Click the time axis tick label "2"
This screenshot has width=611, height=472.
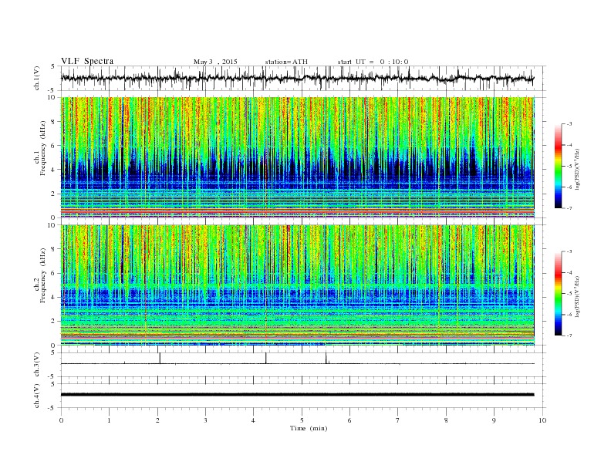[x=157, y=420]
